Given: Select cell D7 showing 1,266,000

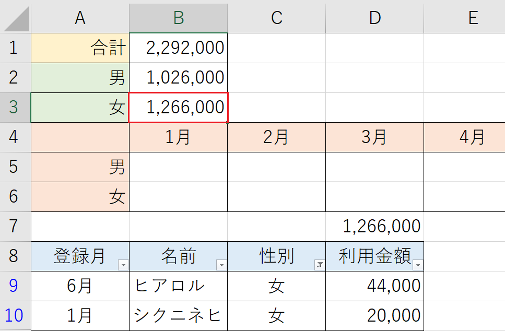Looking at the screenshot, I should click(x=375, y=227).
